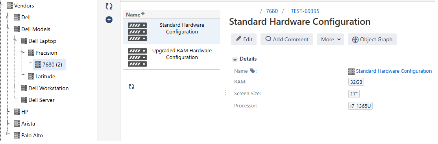Select the Vendors root label
Image resolution: width=438 pixels, height=144 pixels.
tap(24, 6)
